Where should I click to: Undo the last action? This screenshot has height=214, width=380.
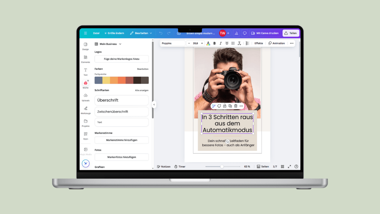tap(161, 33)
